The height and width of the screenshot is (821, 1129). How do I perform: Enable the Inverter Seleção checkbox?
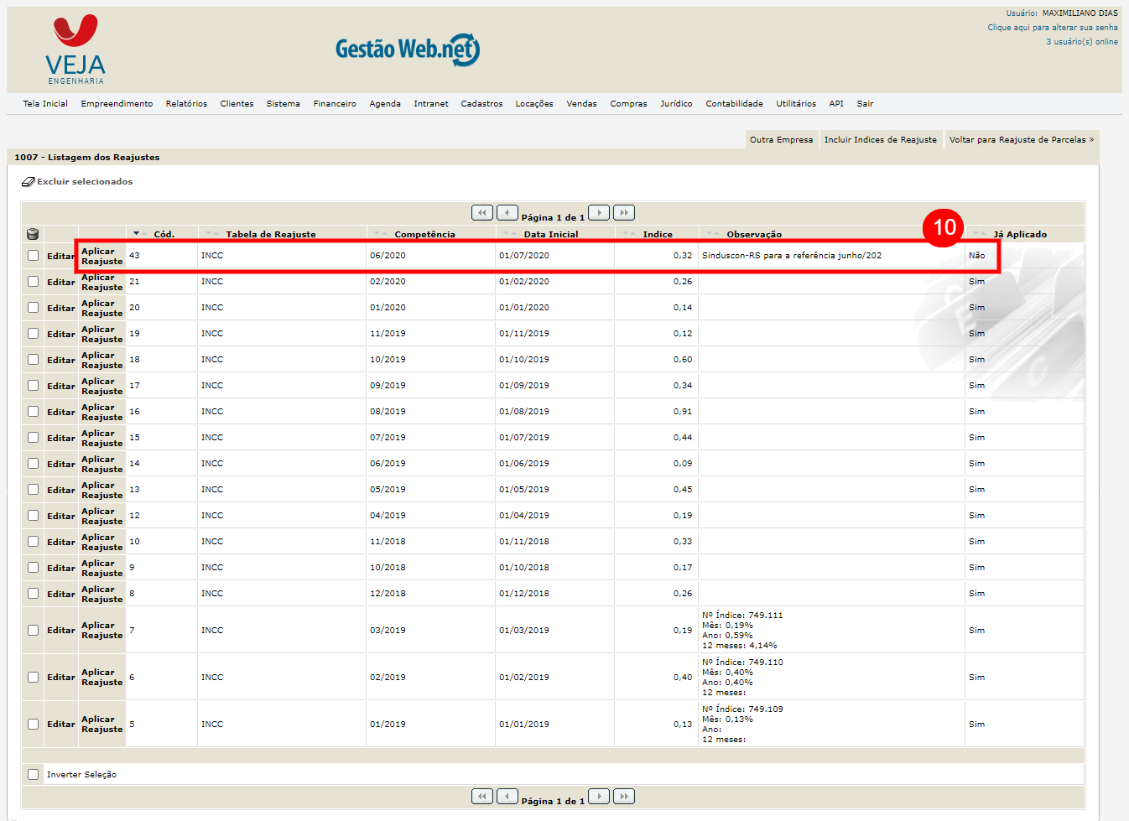33,775
